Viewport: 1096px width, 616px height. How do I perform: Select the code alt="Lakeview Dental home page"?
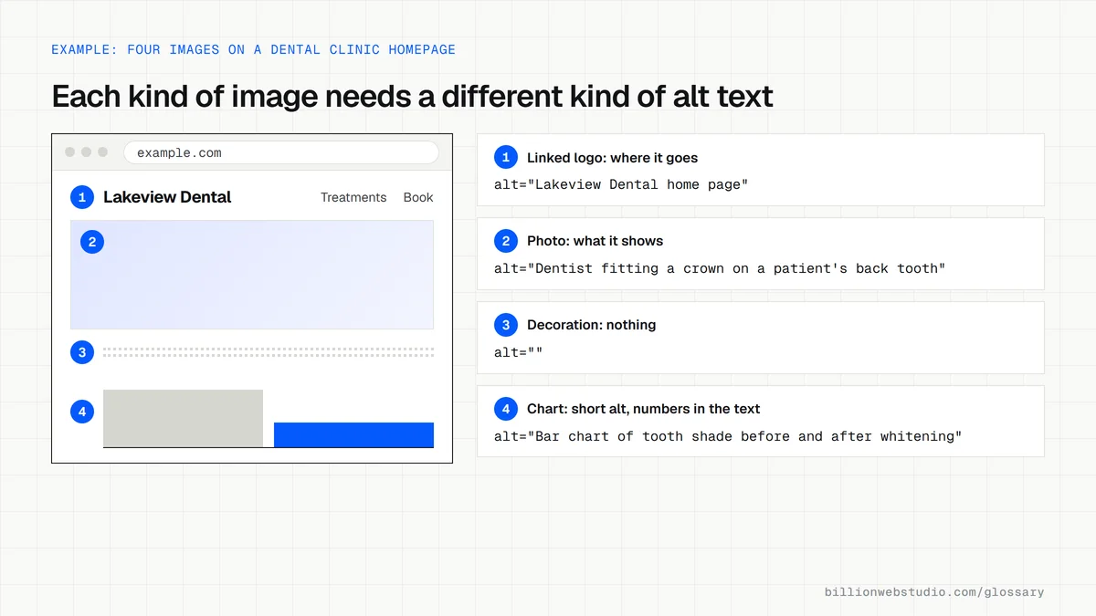click(x=621, y=184)
